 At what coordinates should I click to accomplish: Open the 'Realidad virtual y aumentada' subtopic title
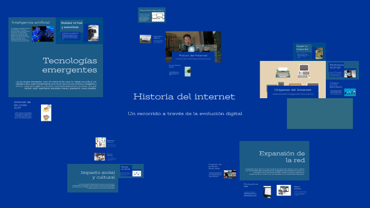tap(71, 25)
